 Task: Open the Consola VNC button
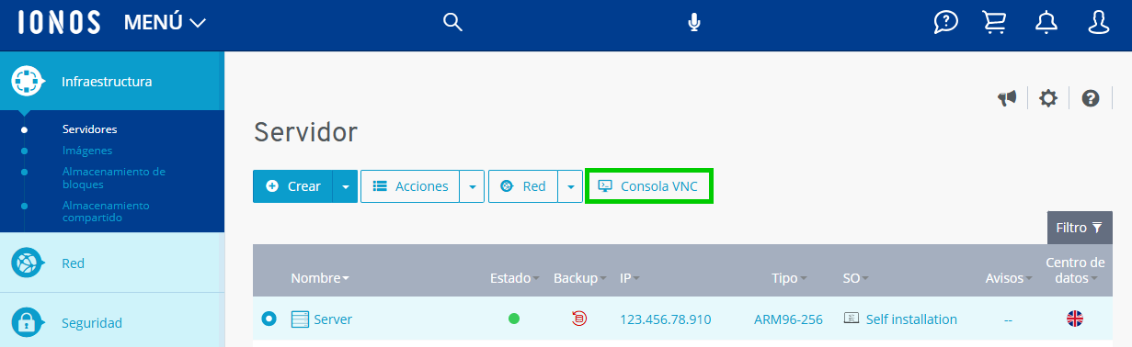648,186
